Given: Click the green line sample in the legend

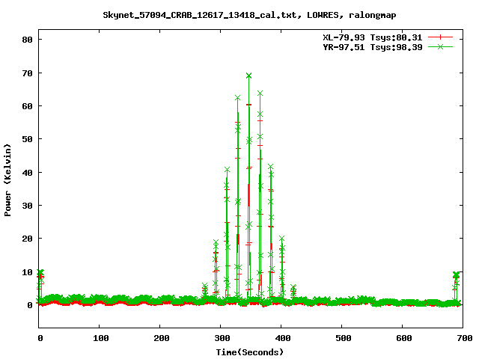Looking at the screenshot, I should (440, 46).
